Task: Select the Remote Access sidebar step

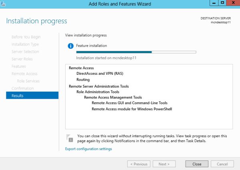Action: (24, 74)
